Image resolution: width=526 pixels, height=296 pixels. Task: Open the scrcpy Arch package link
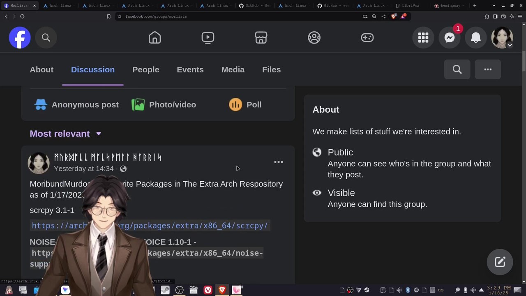150,225
